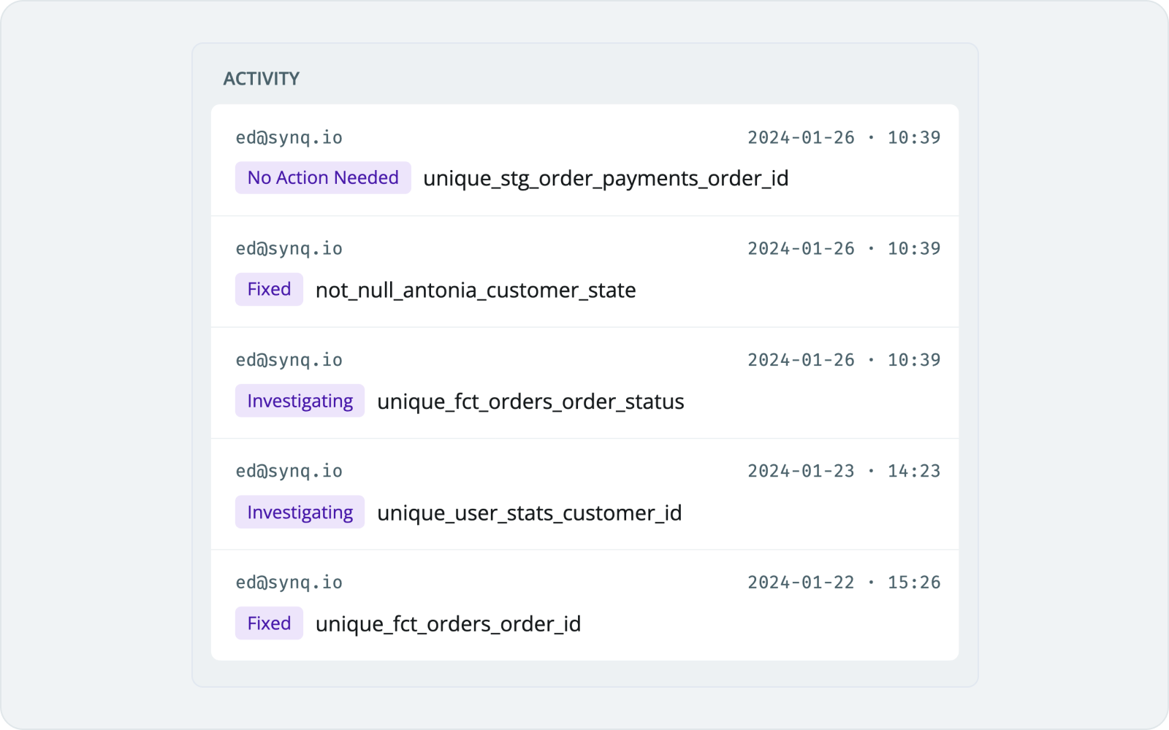Click Fixed badge beside unique_fct_orders_order_id
1169x730 pixels.
point(269,623)
